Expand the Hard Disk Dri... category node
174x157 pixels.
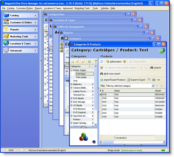tap(71, 116)
